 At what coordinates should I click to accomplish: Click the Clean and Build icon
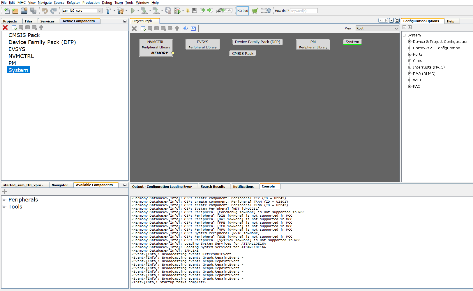[x=121, y=10]
